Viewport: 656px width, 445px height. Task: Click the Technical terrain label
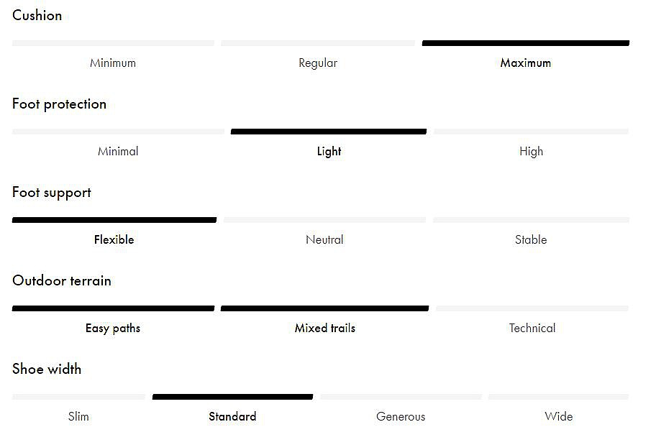click(532, 329)
